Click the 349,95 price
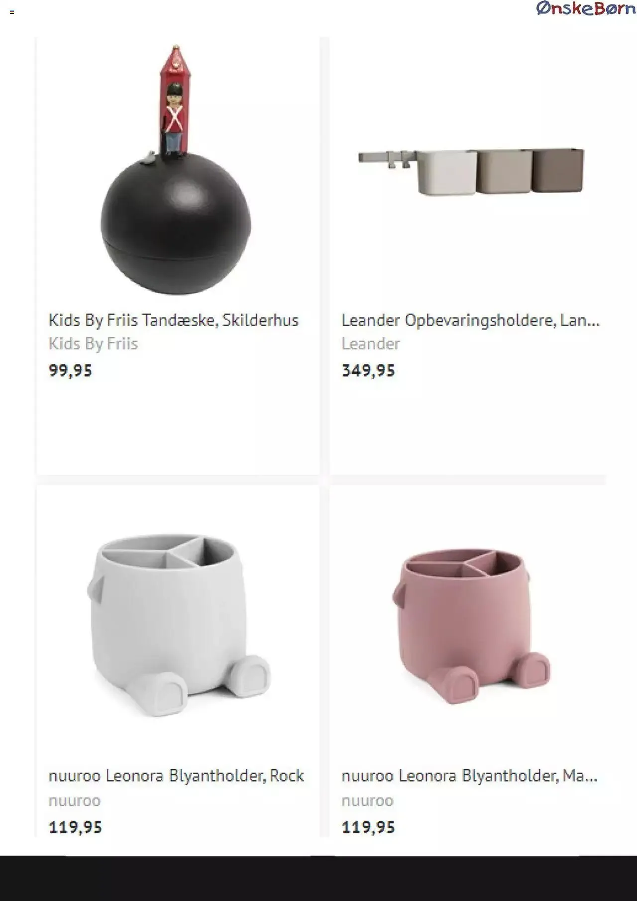 coord(368,371)
